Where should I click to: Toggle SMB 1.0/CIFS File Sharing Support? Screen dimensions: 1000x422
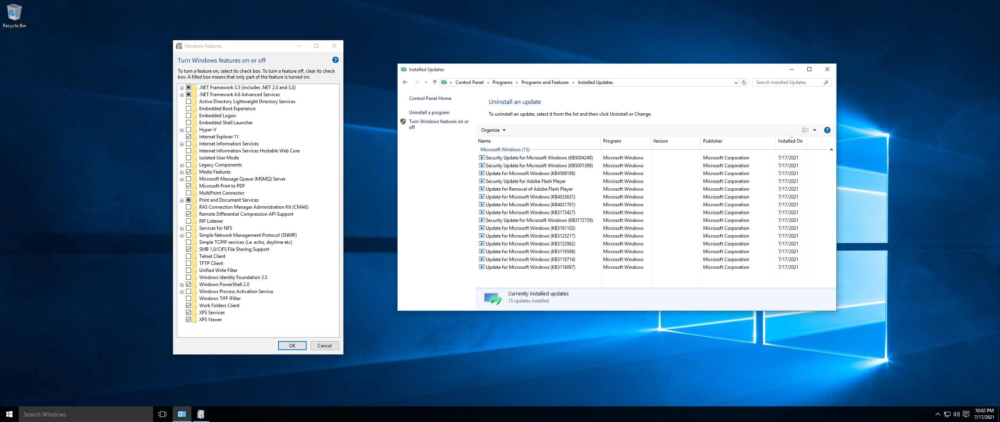click(x=189, y=249)
